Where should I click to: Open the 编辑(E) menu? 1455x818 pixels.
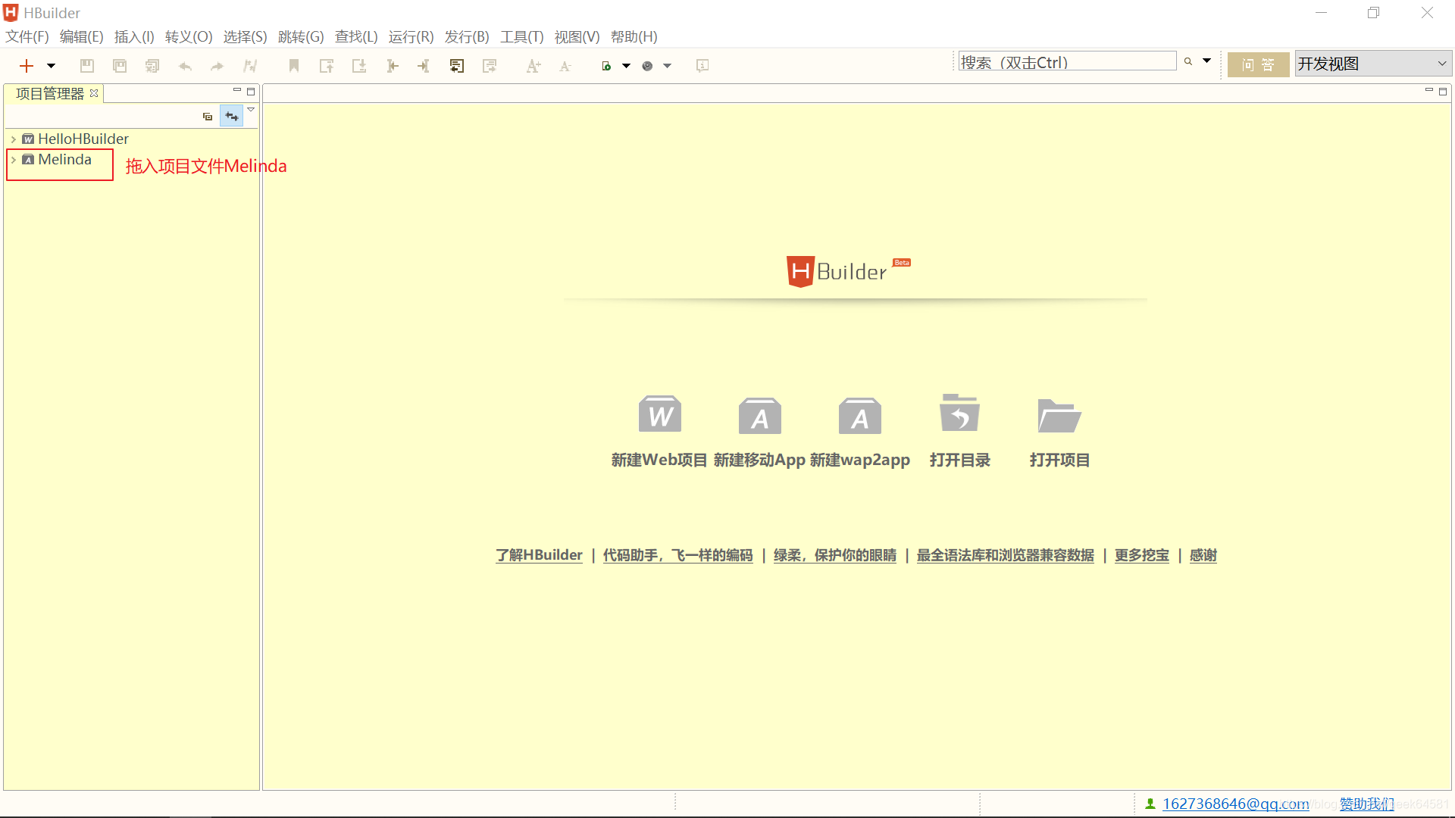point(81,36)
